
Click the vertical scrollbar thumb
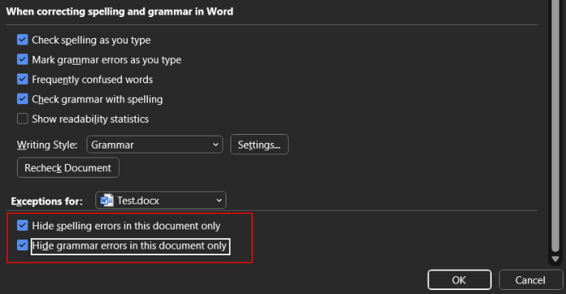pos(555,126)
